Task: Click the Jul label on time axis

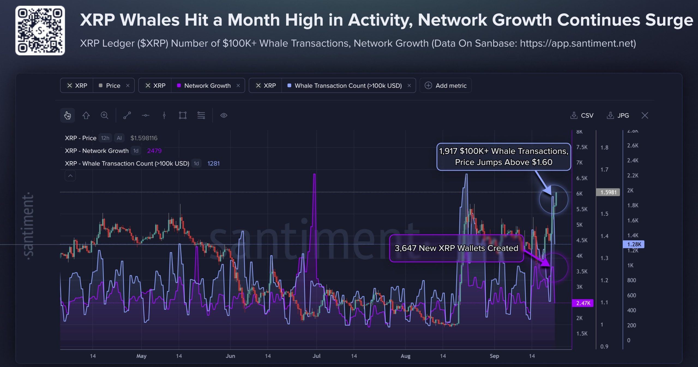Action: click(317, 356)
